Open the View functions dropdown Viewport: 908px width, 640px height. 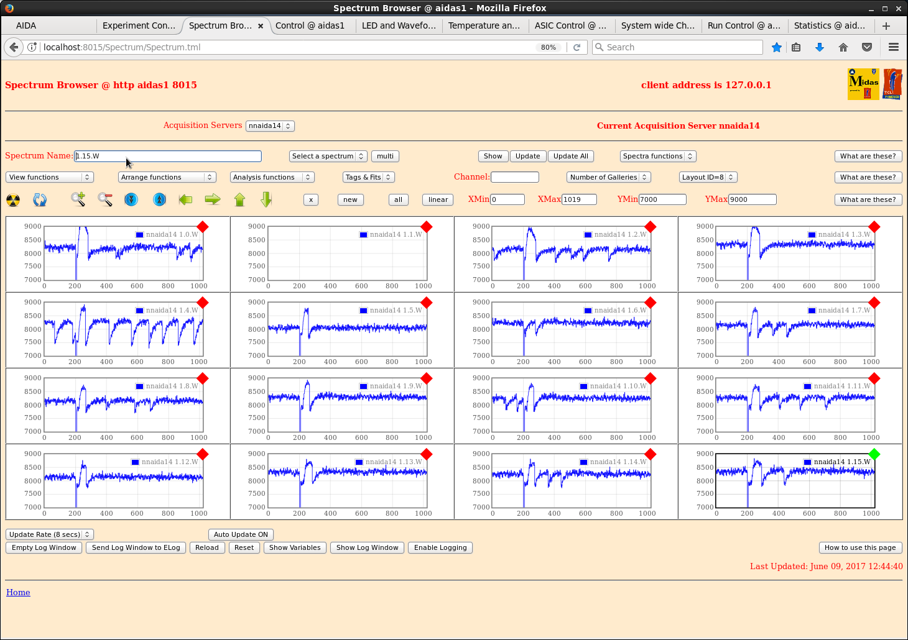[50, 177]
